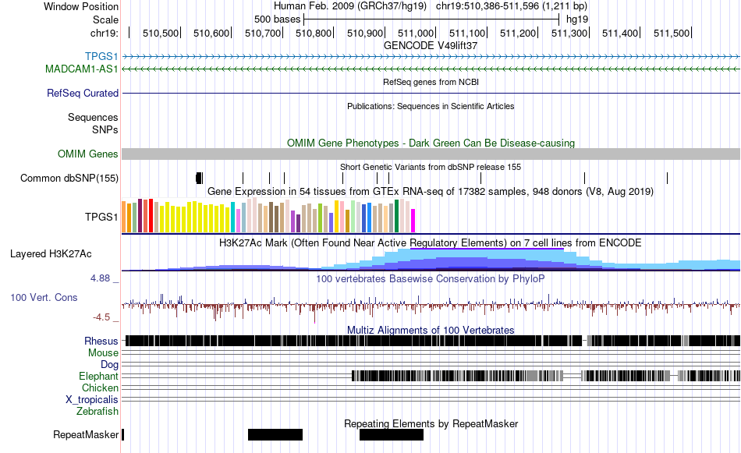
Task: Click the chr19:510,386-511,596 (1,211 bp) position text
Action: [512, 6]
